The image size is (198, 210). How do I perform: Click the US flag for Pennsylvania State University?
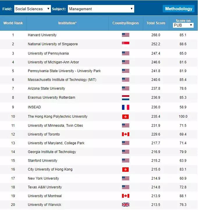point(125,71)
